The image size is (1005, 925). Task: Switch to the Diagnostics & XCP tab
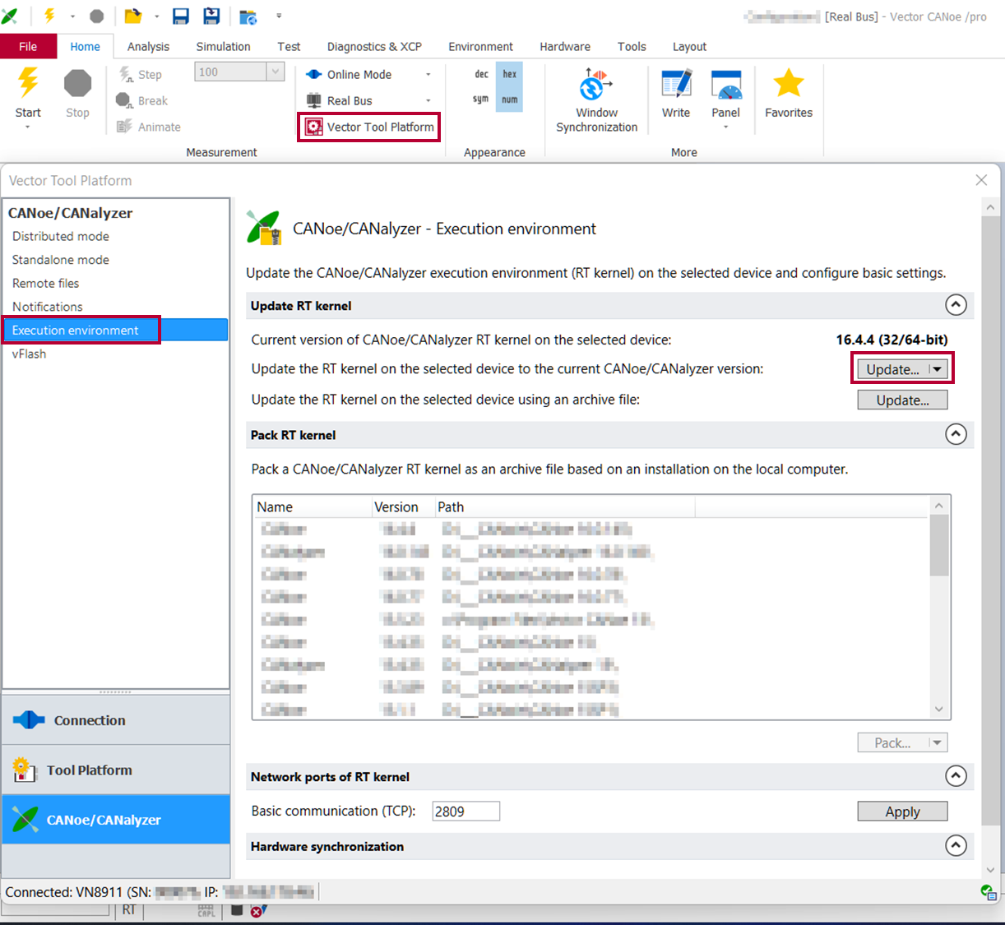(x=374, y=47)
